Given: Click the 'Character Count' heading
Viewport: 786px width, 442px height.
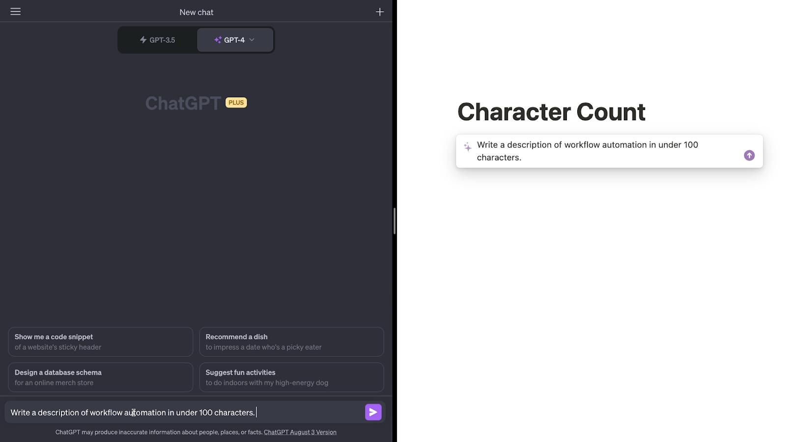Looking at the screenshot, I should 551,112.
